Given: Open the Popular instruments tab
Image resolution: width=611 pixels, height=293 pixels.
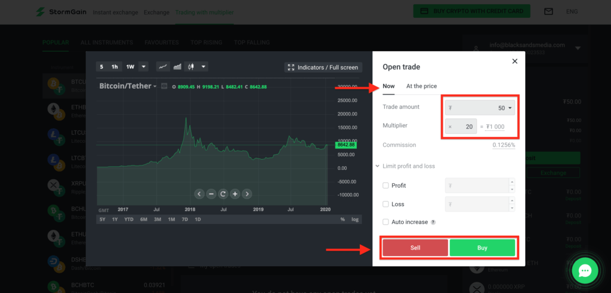Looking at the screenshot, I should coord(55,42).
